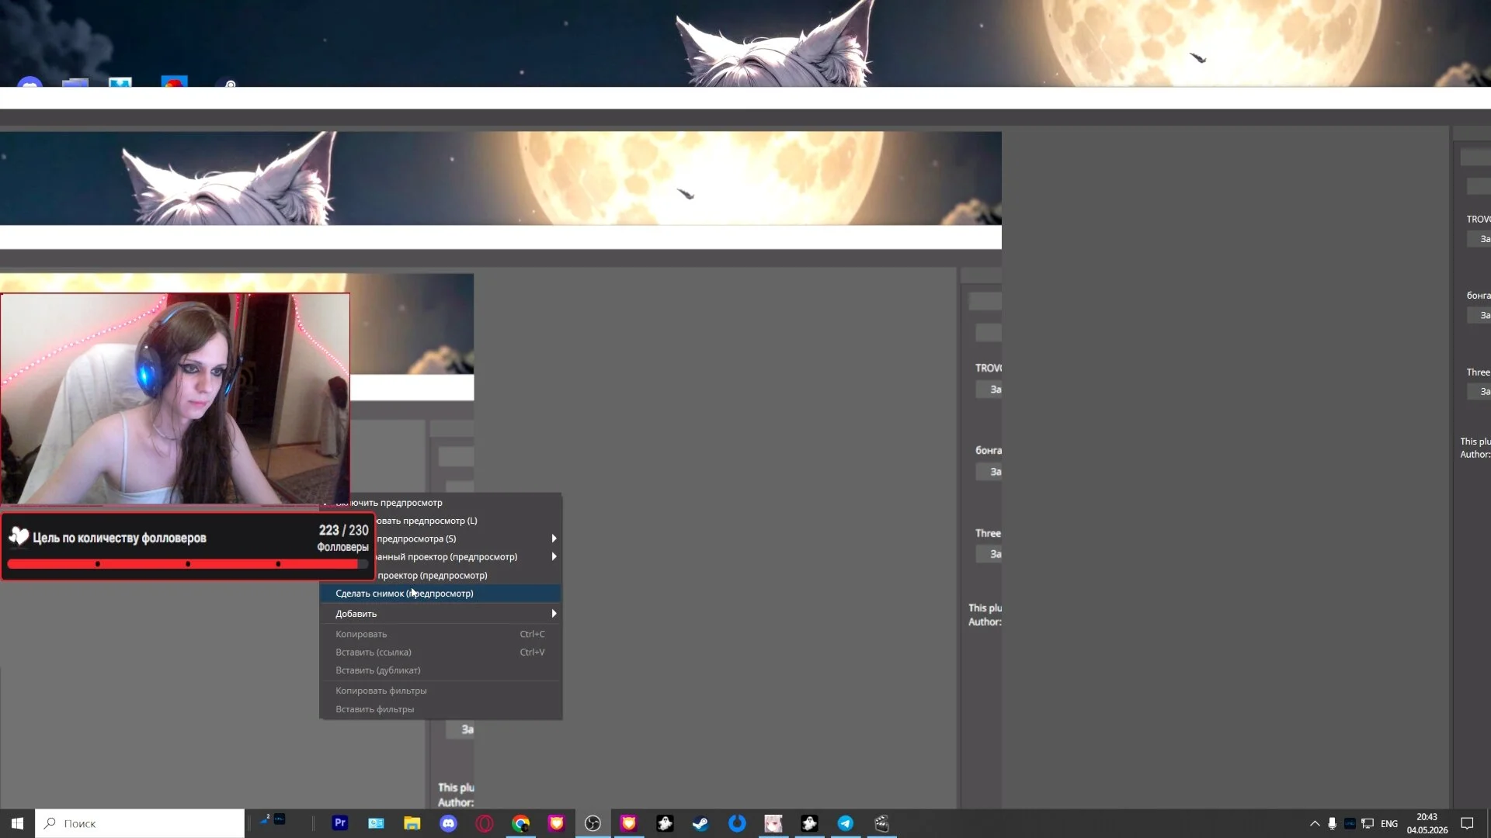Expand the проектор (предпросмотр) submenu arrow

click(554, 556)
